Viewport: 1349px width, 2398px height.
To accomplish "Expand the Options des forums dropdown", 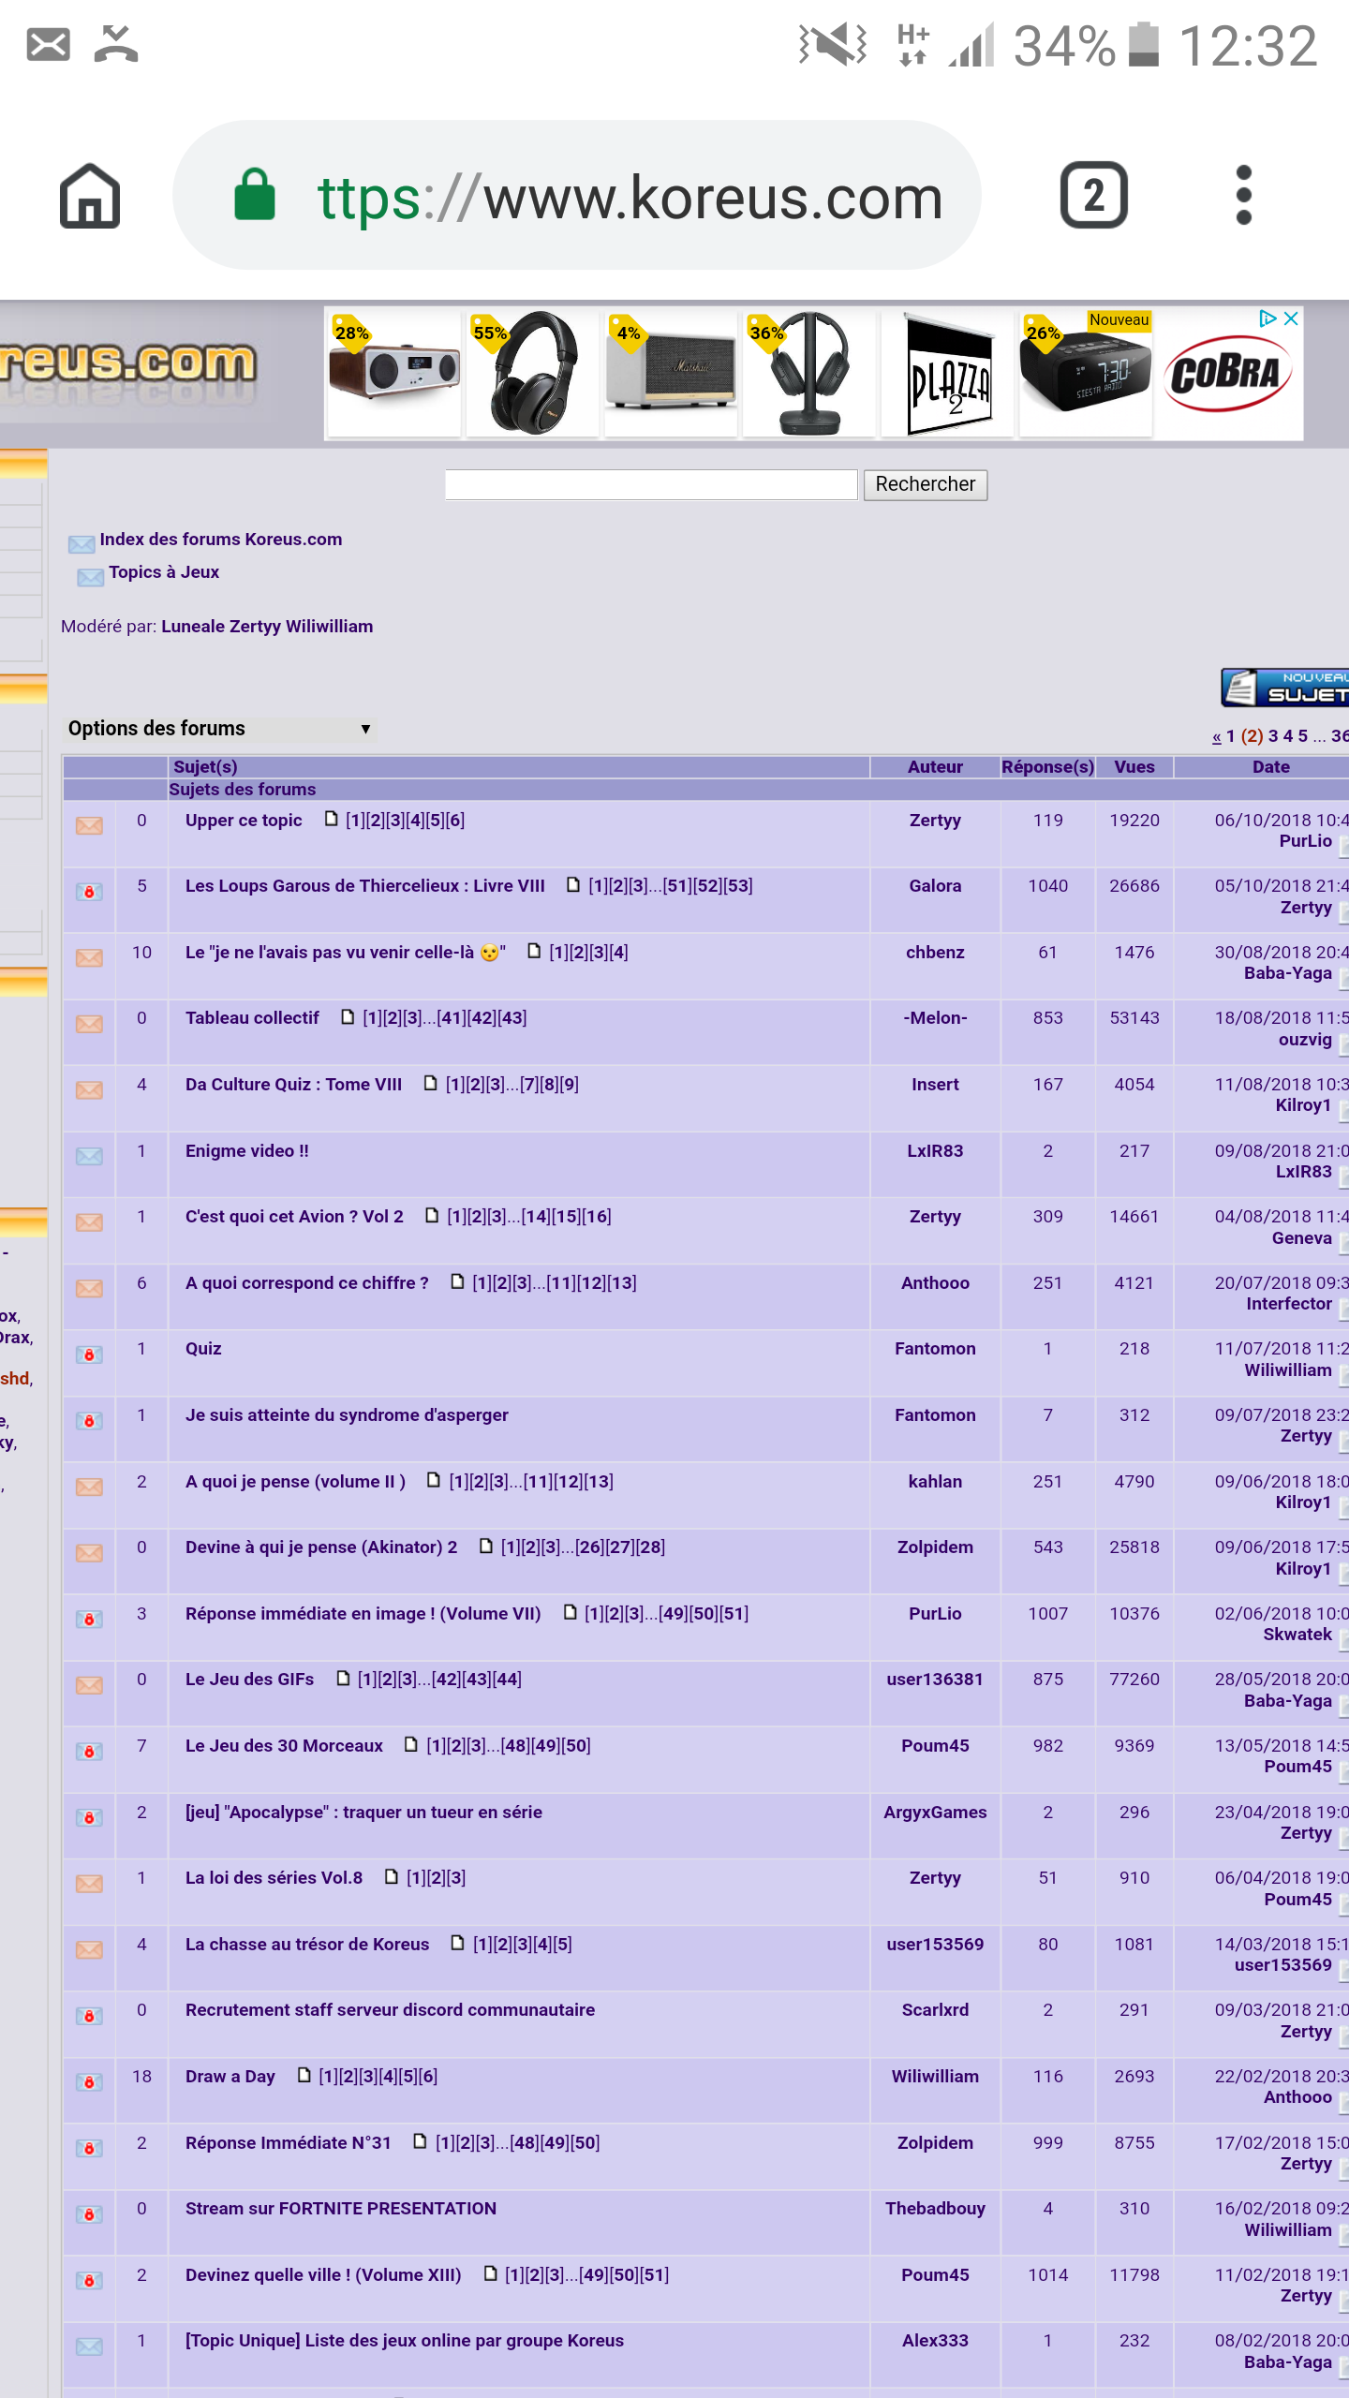I will click(220, 729).
